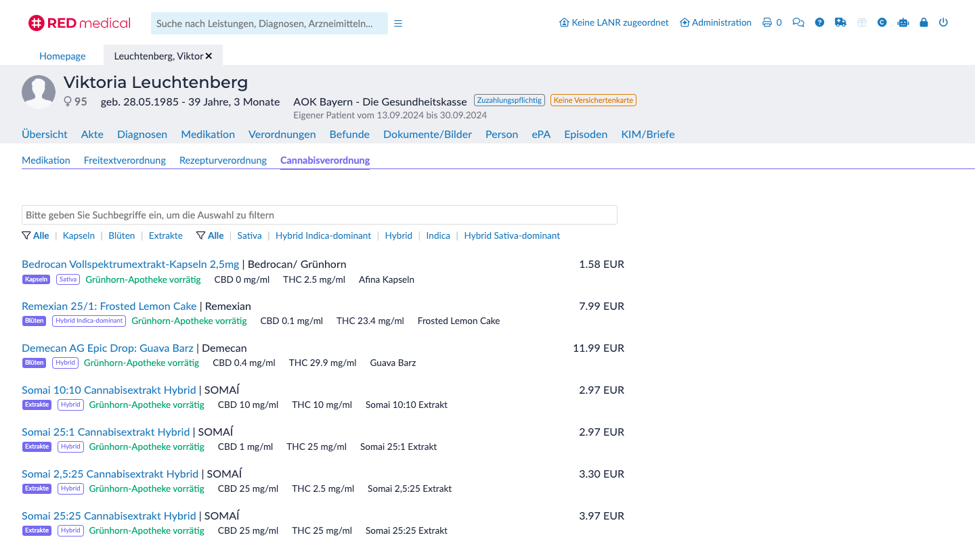Click the 1.58 EUR price
The height and width of the screenshot is (548, 975).
pyautogui.click(x=601, y=264)
